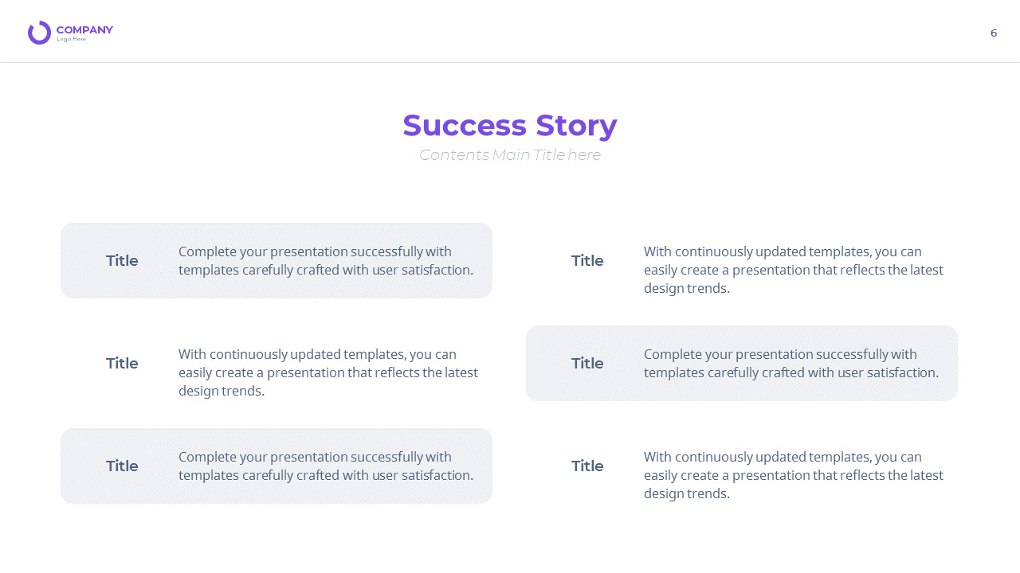This screenshot has height=573, width=1020.
Task: Select the description text in the bottom-left shaded box
Action: click(x=326, y=466)
